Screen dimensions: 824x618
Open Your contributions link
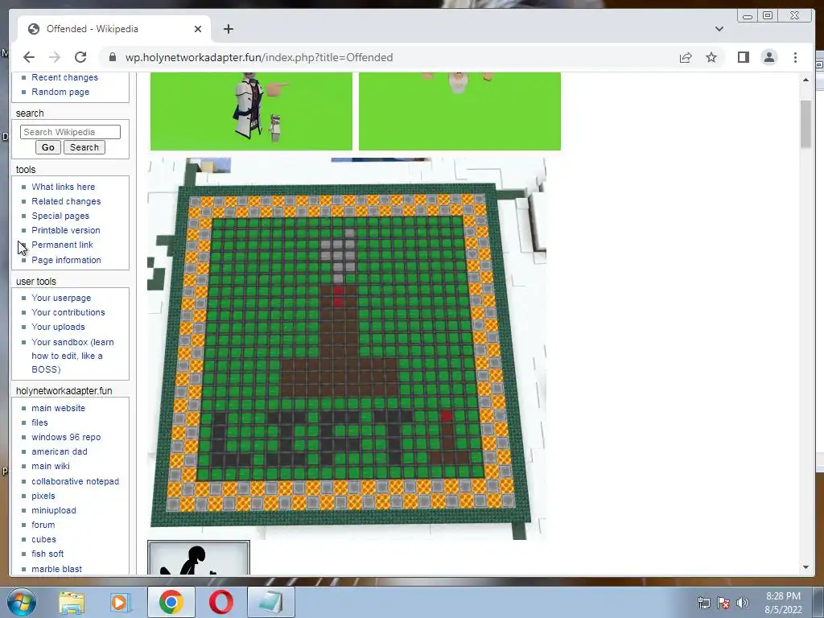pos(68,312)
